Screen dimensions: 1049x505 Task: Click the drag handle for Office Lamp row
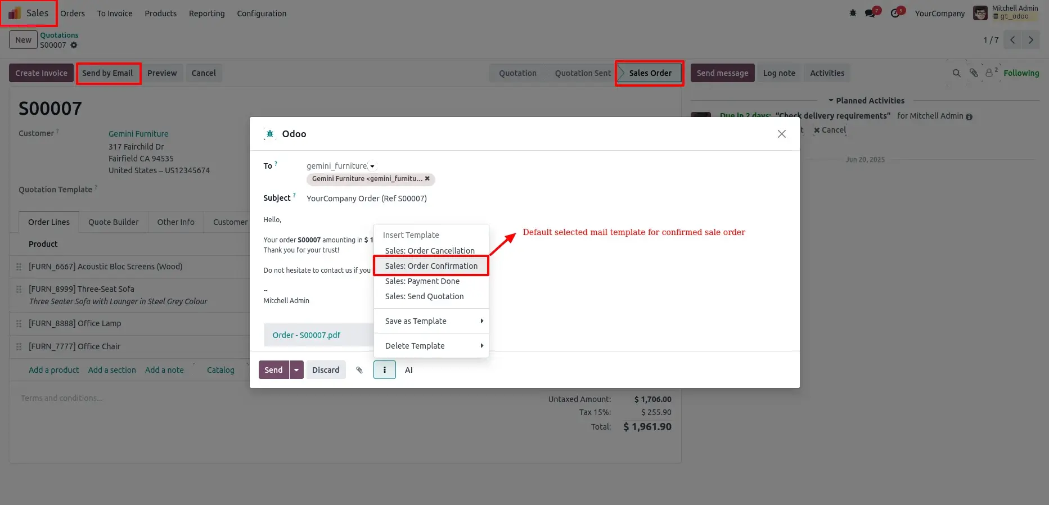[x=19, y=324]
